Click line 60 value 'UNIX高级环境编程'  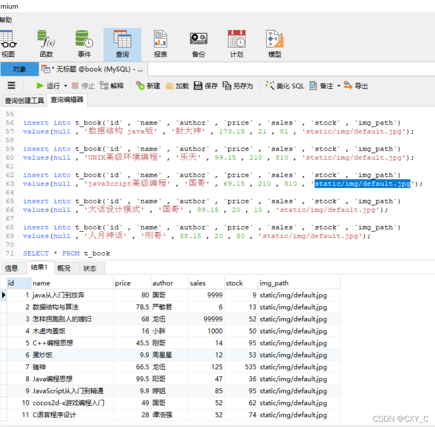tap(123, 157)
